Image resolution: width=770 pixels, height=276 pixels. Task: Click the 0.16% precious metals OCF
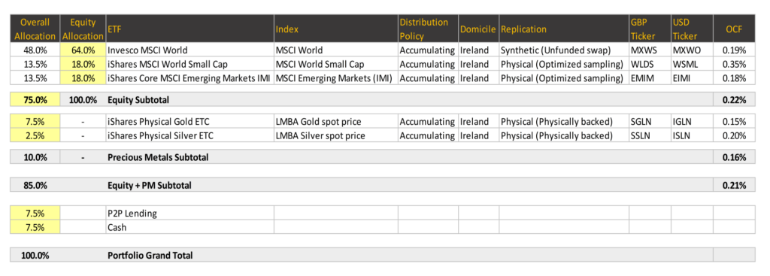pyautogui.click(x=734, y=157)
